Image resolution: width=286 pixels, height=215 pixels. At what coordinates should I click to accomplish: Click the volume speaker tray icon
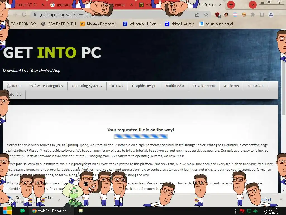point(255,211)
